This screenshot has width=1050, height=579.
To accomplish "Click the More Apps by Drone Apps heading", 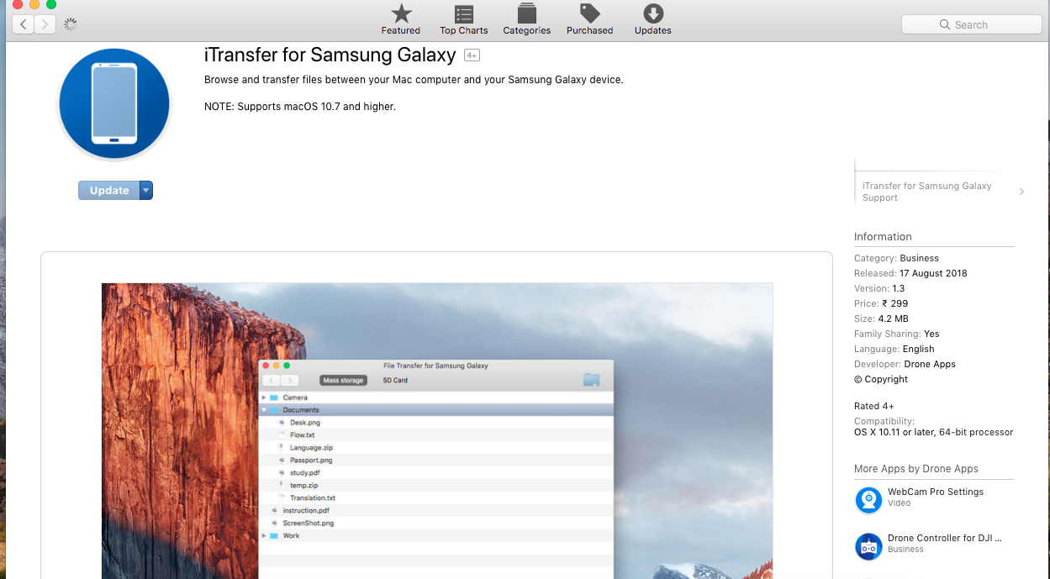I will point(916,469).
